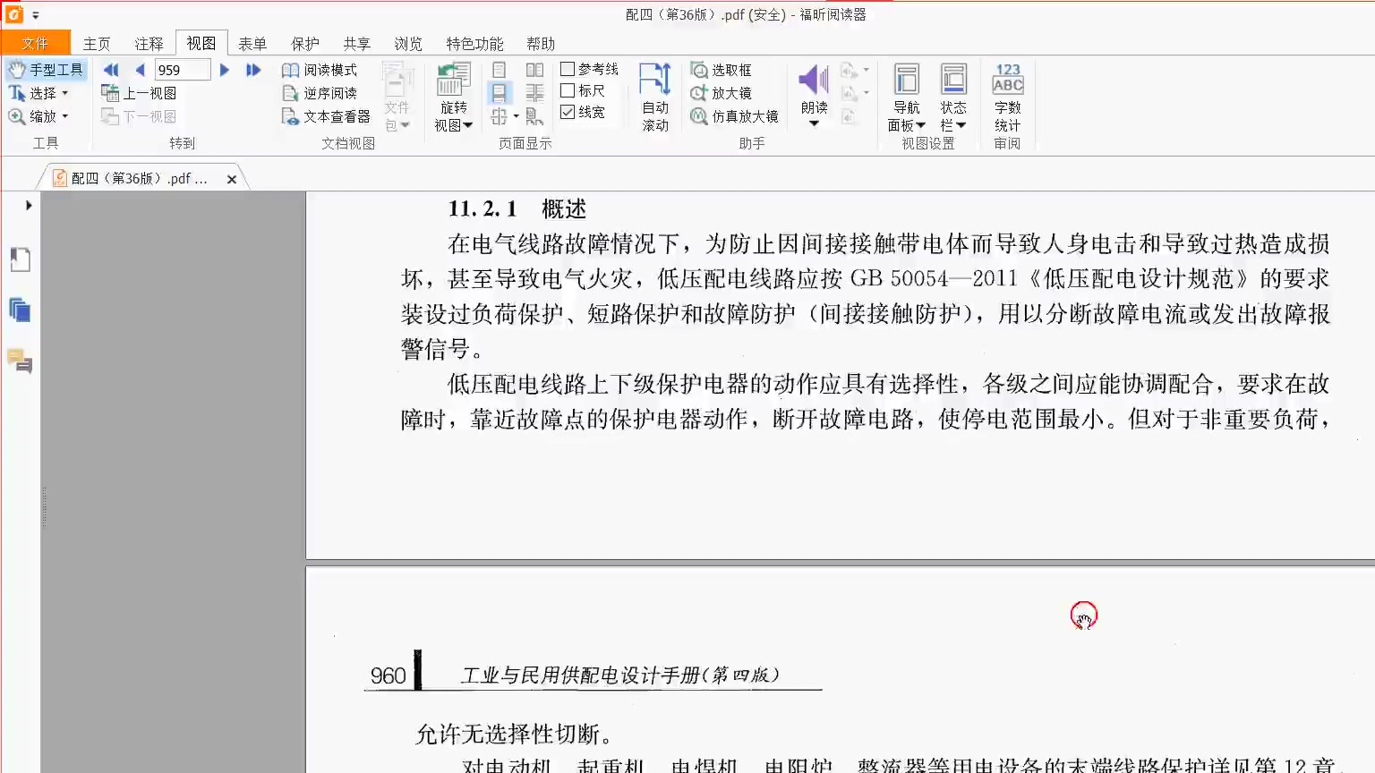Choose continuous facing display layout
Screen dimensions: 1375x773
tap(534, 93)
